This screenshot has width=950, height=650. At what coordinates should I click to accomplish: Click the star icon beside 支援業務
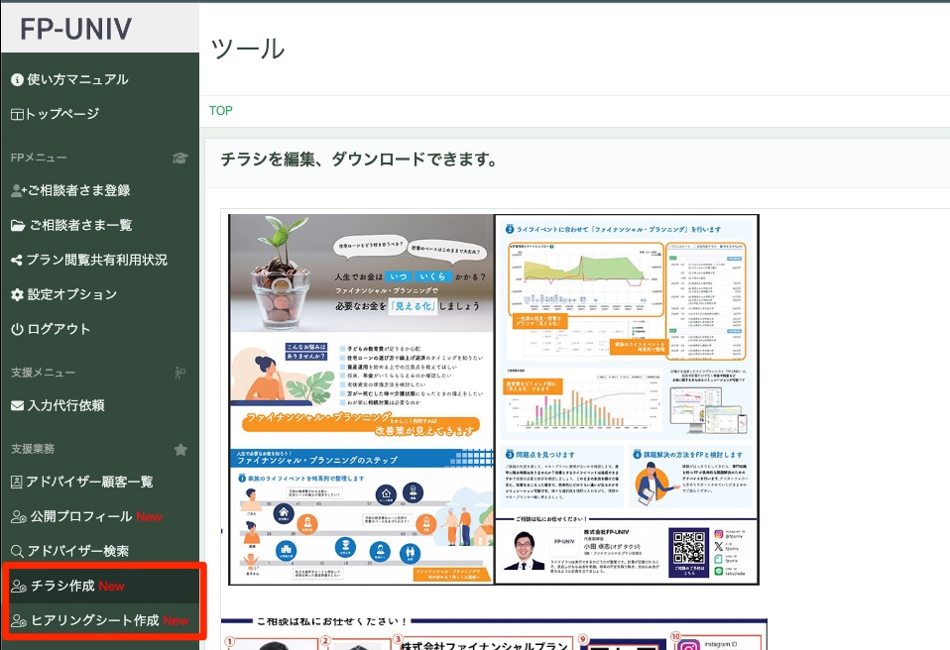[180, 449]
